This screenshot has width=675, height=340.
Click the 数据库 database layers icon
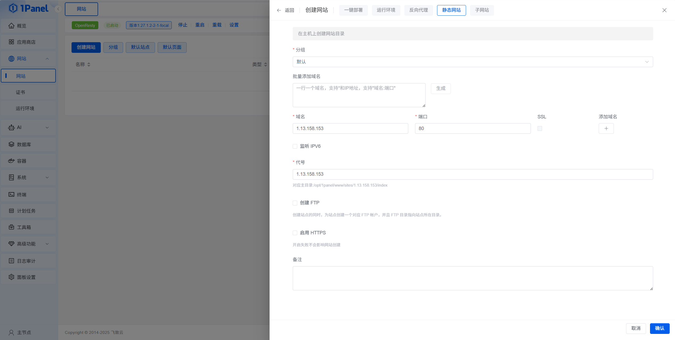11,144
